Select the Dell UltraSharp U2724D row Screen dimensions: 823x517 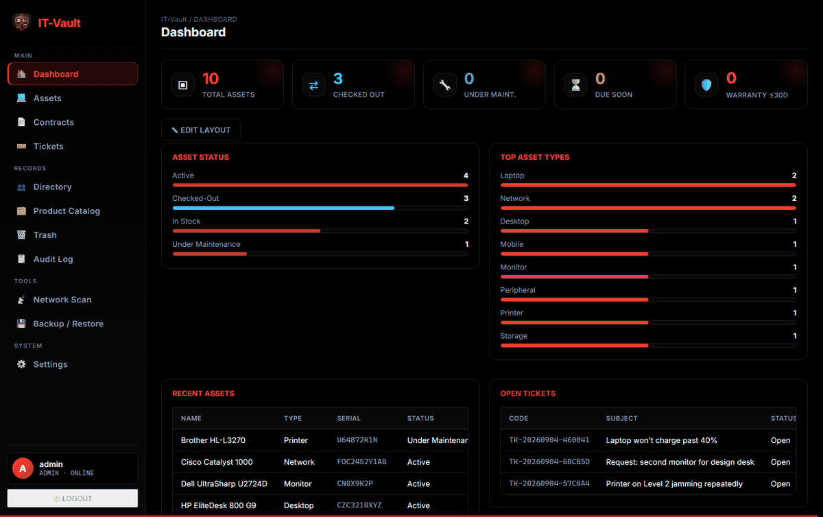point(320,483)
